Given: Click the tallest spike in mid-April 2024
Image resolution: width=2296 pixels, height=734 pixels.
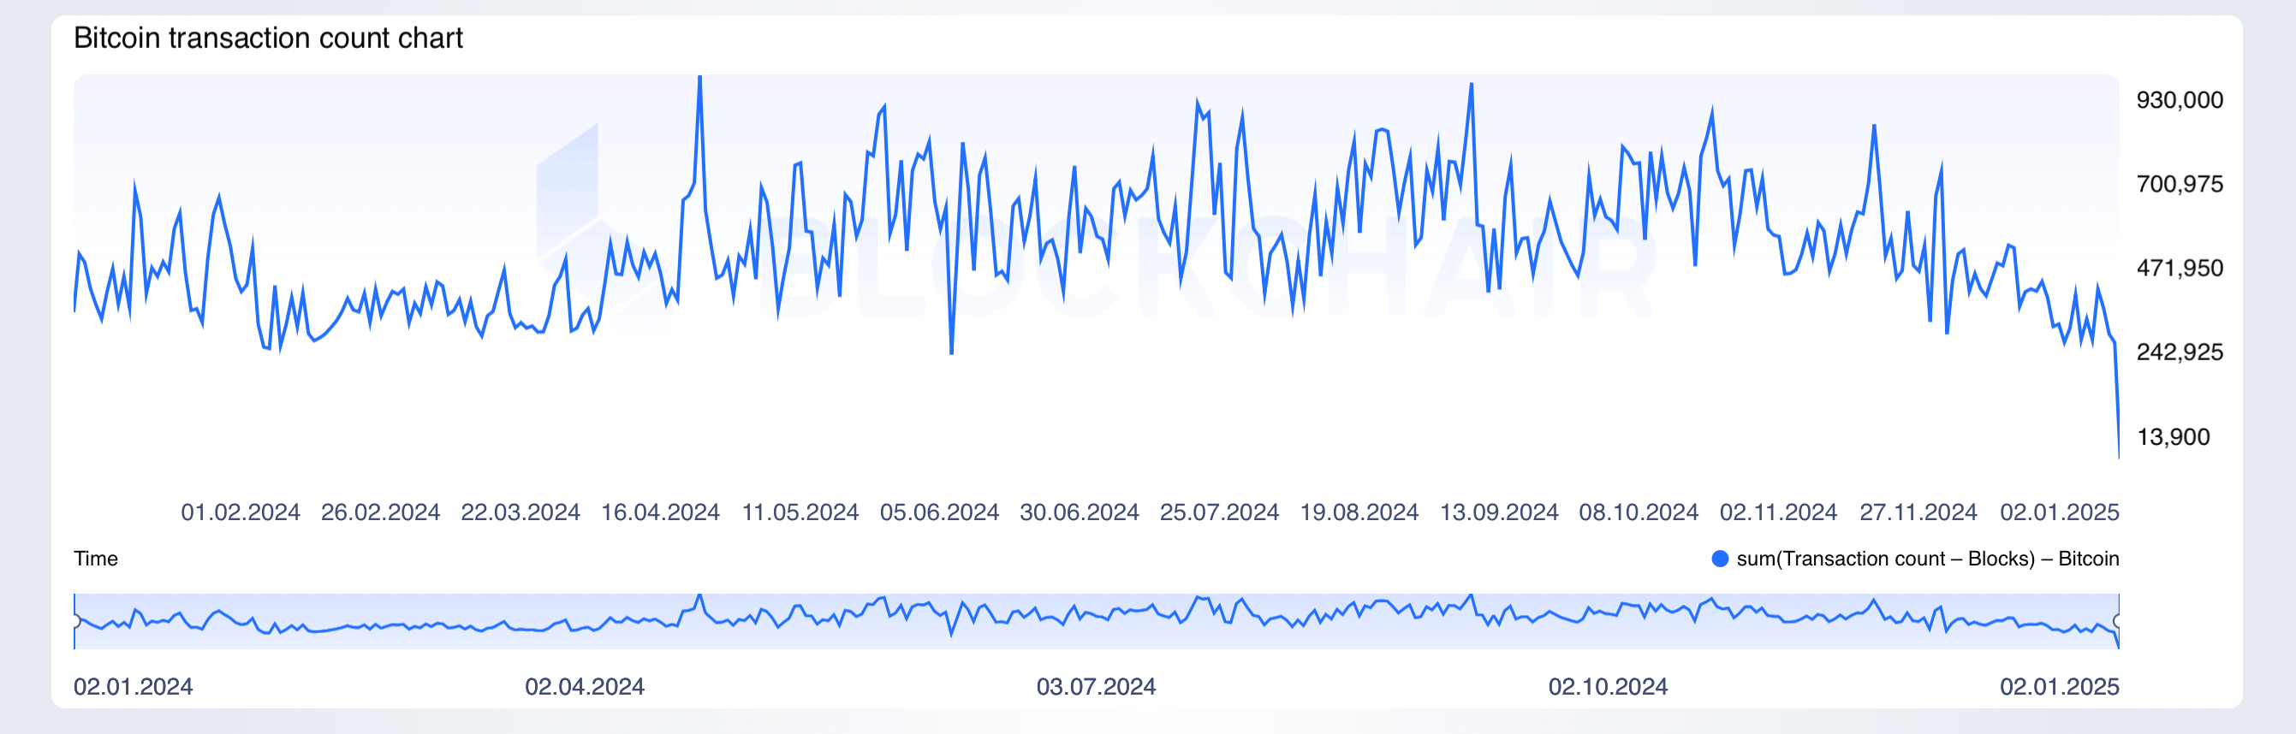Looking at the screenshot, I should (699, 79).
